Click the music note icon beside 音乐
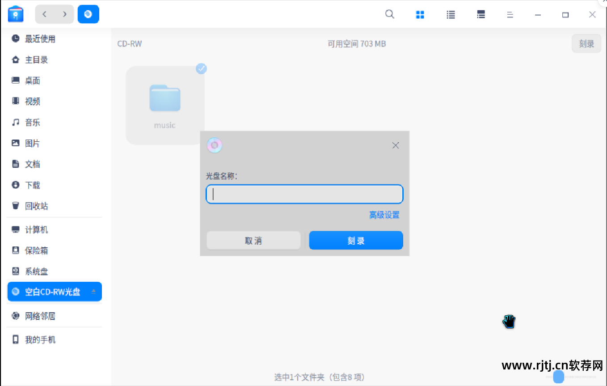This screenshot has height=386, width=607. [16, 122]
